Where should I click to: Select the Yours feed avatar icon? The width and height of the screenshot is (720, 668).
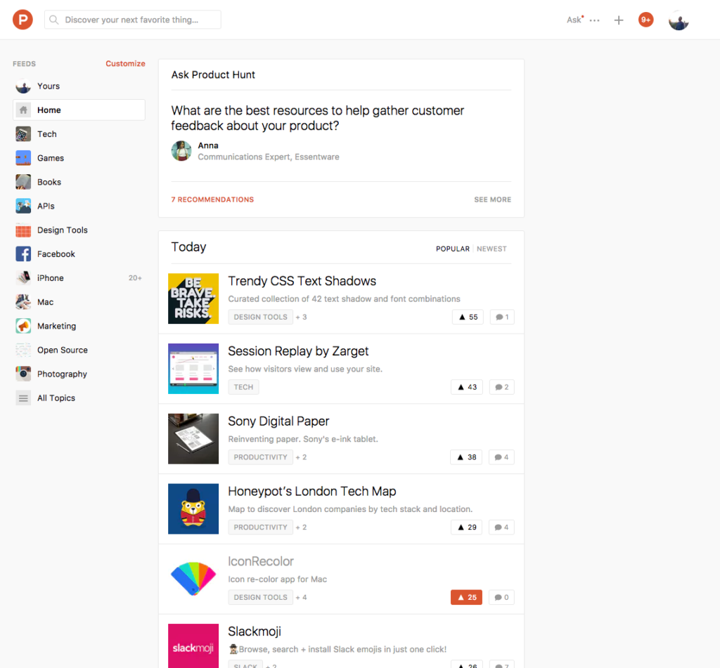[23, 86]
